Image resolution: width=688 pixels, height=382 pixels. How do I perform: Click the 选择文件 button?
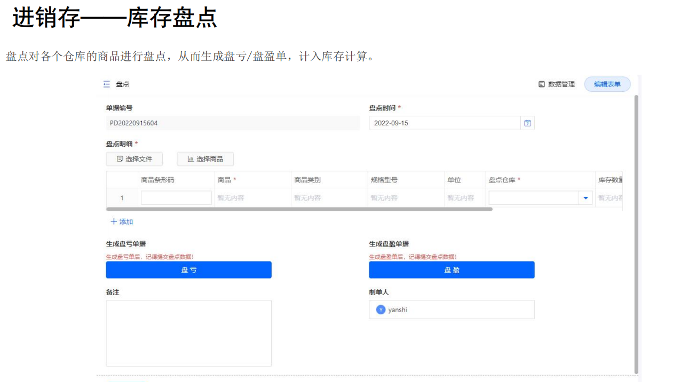134,159
